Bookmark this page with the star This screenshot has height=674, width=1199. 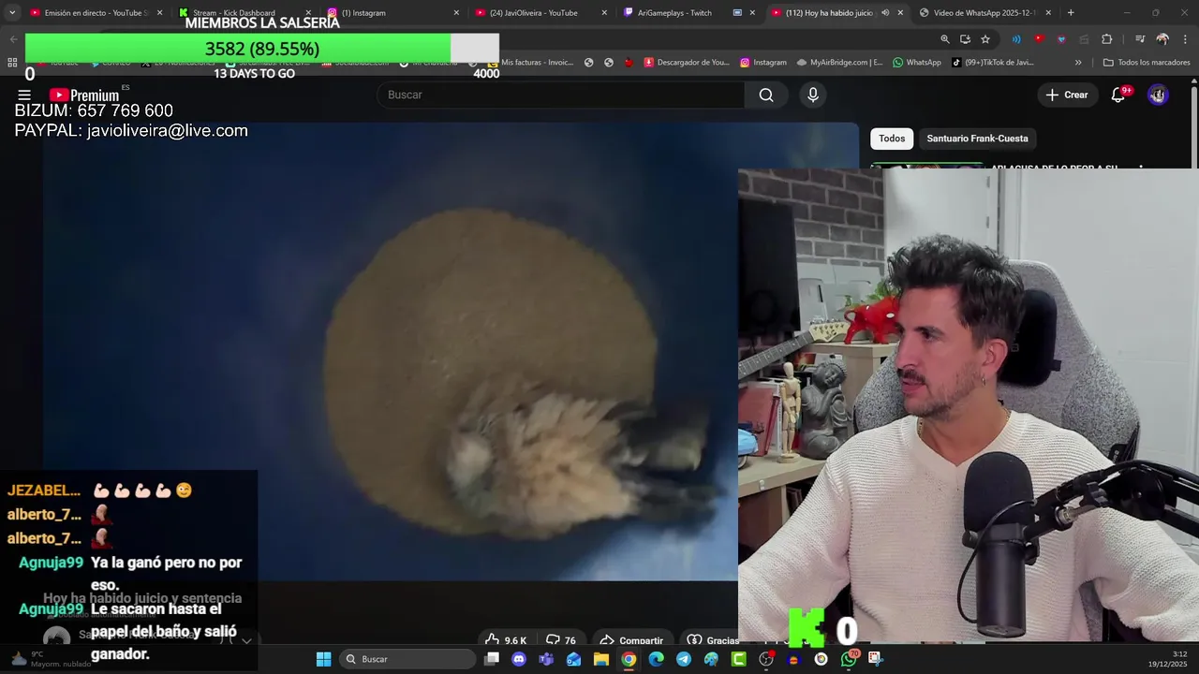(x=985, y=39)
